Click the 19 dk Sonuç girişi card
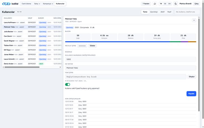 (157, 37)
